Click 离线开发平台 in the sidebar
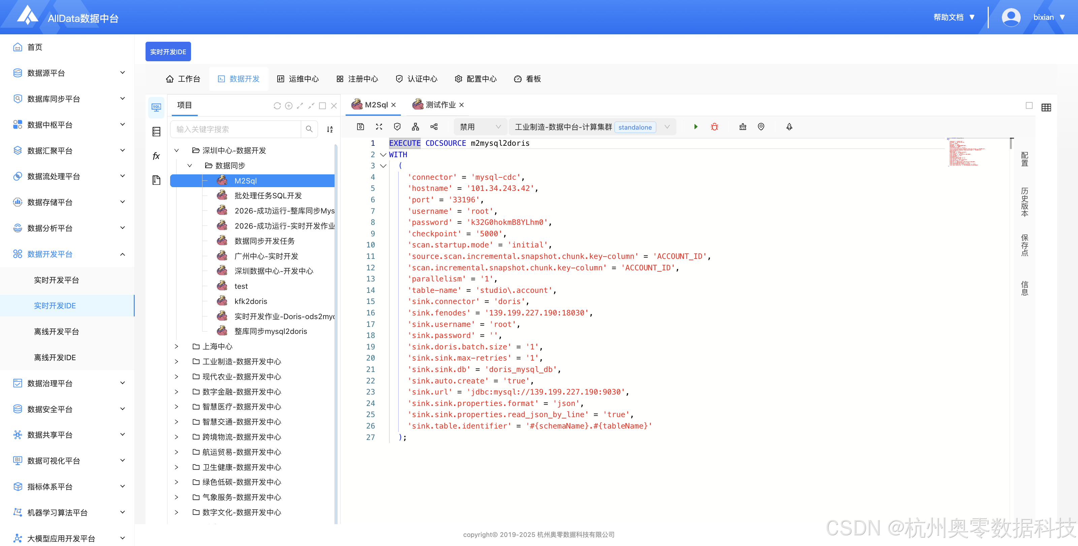Viewport: 1078px width, 546px height. (x=57, y=332)
